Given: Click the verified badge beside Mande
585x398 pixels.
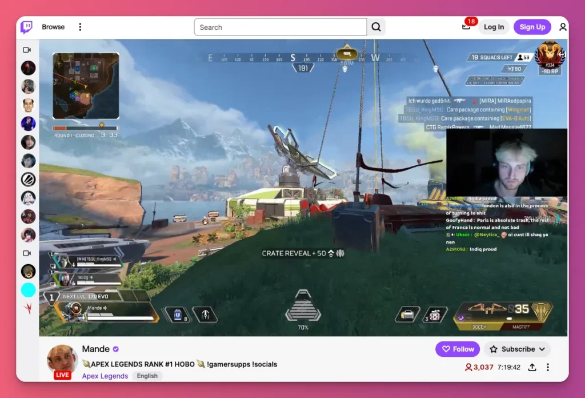Looking at the screenshot, I should click(x=116, y=349).
